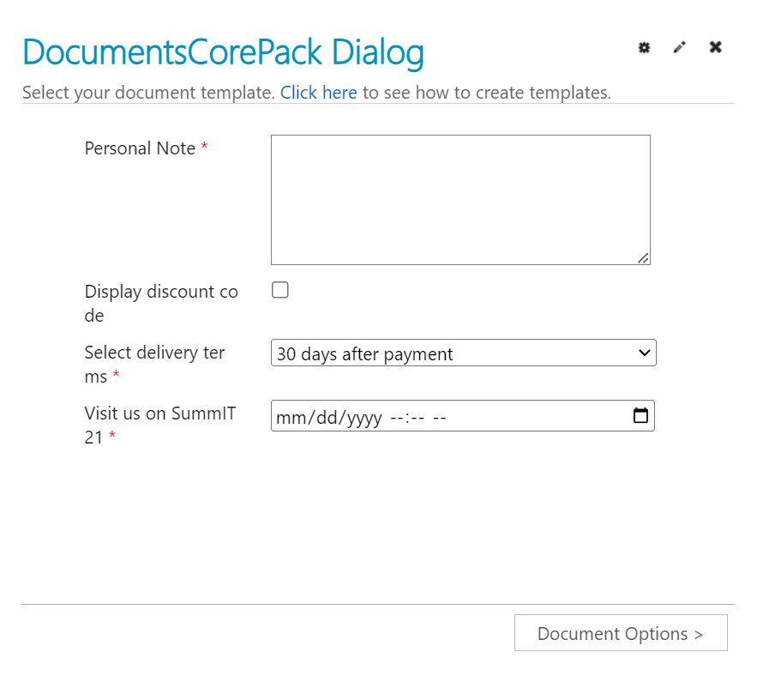Click the Personal Note resize handle
Image resolution: width=757 pixels, height=682 pixels.
[643, 258]
